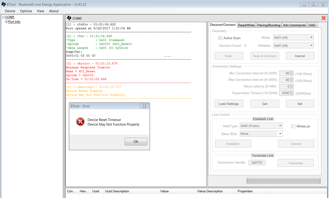Switch to the OAD tab
This screenshot has height=198, width=329.
312,25
